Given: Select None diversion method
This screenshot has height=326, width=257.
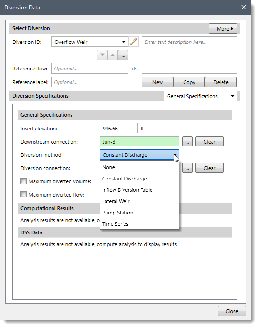Looking at the screenshot, I should pos(139,167).
